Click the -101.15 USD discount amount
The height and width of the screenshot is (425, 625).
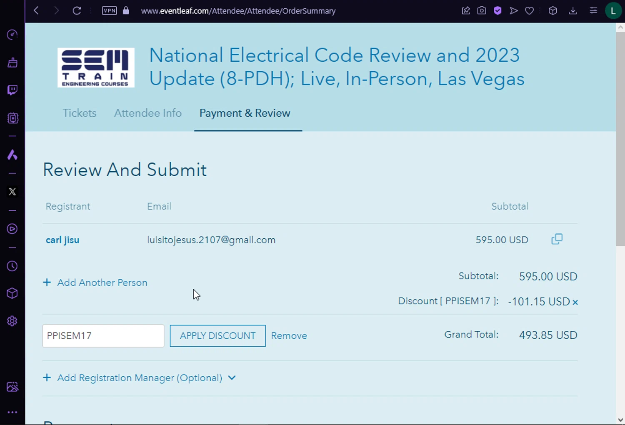pyautogui.click(x=539, y=302)
